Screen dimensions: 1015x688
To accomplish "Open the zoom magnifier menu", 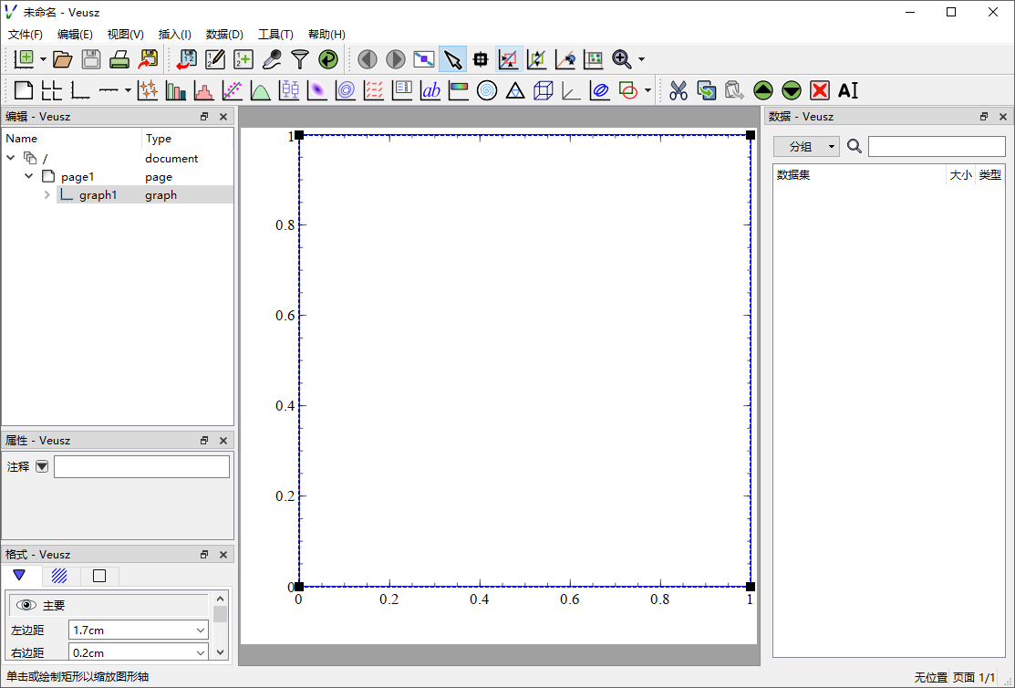I will (621, 59).
